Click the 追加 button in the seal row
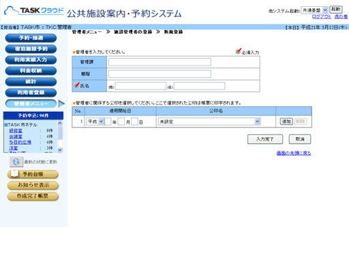Screen dimensions: 349x262 tap(286, 121)
